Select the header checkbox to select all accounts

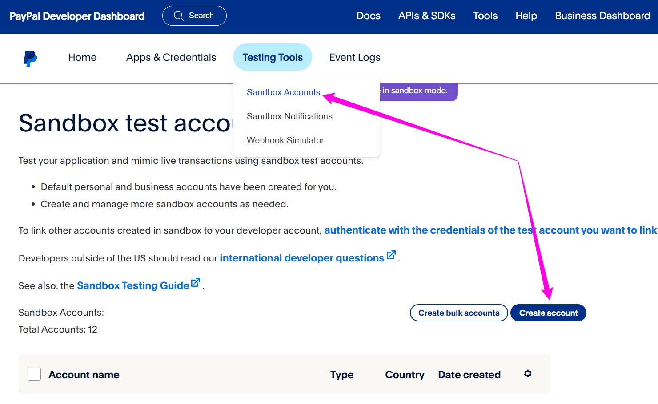coord(34,374)
